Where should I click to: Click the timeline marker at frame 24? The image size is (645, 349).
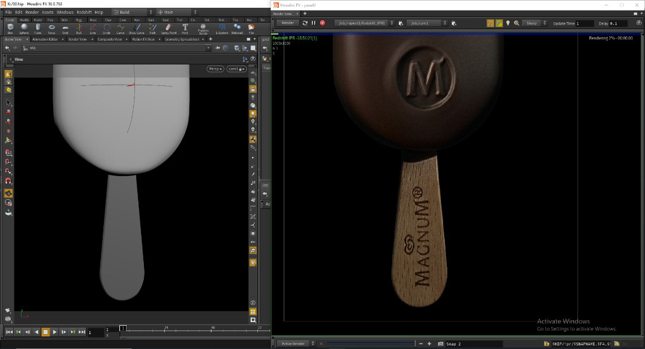pos(166,329)
